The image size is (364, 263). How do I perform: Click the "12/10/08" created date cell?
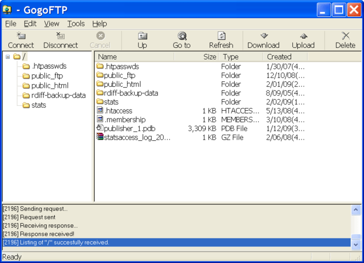(285, 75)
